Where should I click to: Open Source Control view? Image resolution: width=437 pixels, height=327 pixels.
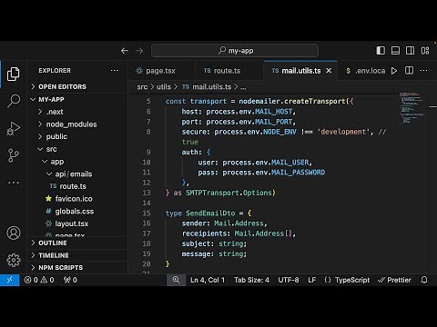13,155
